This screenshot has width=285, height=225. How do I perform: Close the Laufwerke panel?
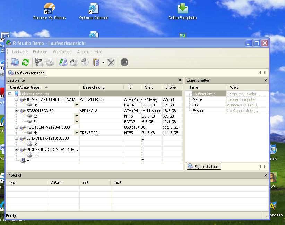tap(180, 80)
